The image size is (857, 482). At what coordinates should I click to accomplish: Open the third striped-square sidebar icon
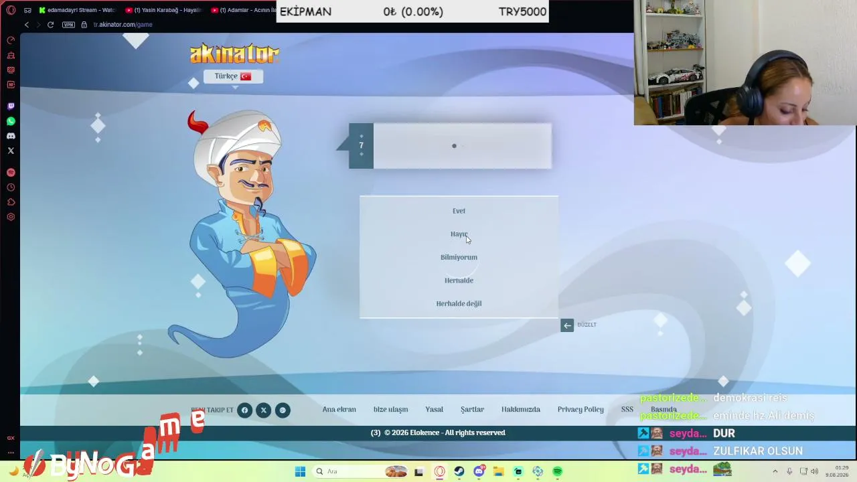pos(11,70)
